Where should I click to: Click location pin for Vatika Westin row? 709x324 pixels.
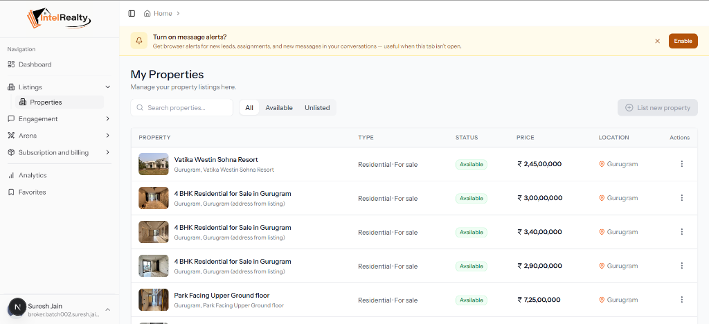click(x=602, y=164)
